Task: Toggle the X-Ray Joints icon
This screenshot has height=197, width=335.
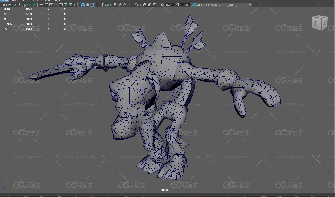Action: click(154, 5)
